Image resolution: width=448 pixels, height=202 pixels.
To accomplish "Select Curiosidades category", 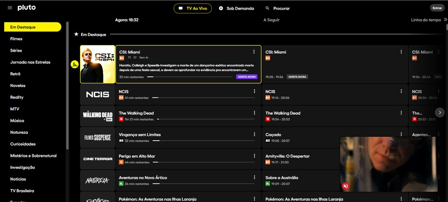I will click(x=23, y=144).
